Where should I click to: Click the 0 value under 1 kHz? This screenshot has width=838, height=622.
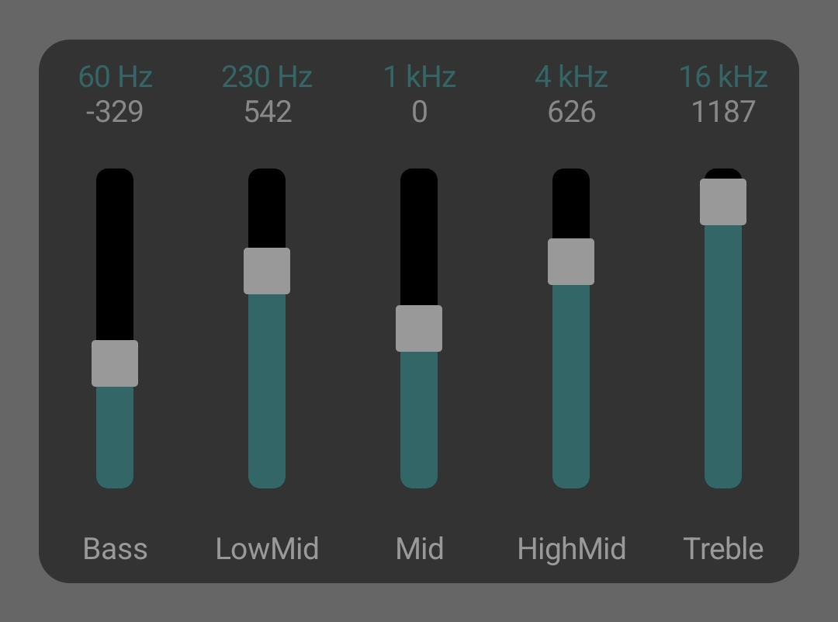419,112
